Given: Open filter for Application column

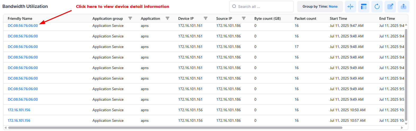Looking at the screenshot, I should click(168, 18).
